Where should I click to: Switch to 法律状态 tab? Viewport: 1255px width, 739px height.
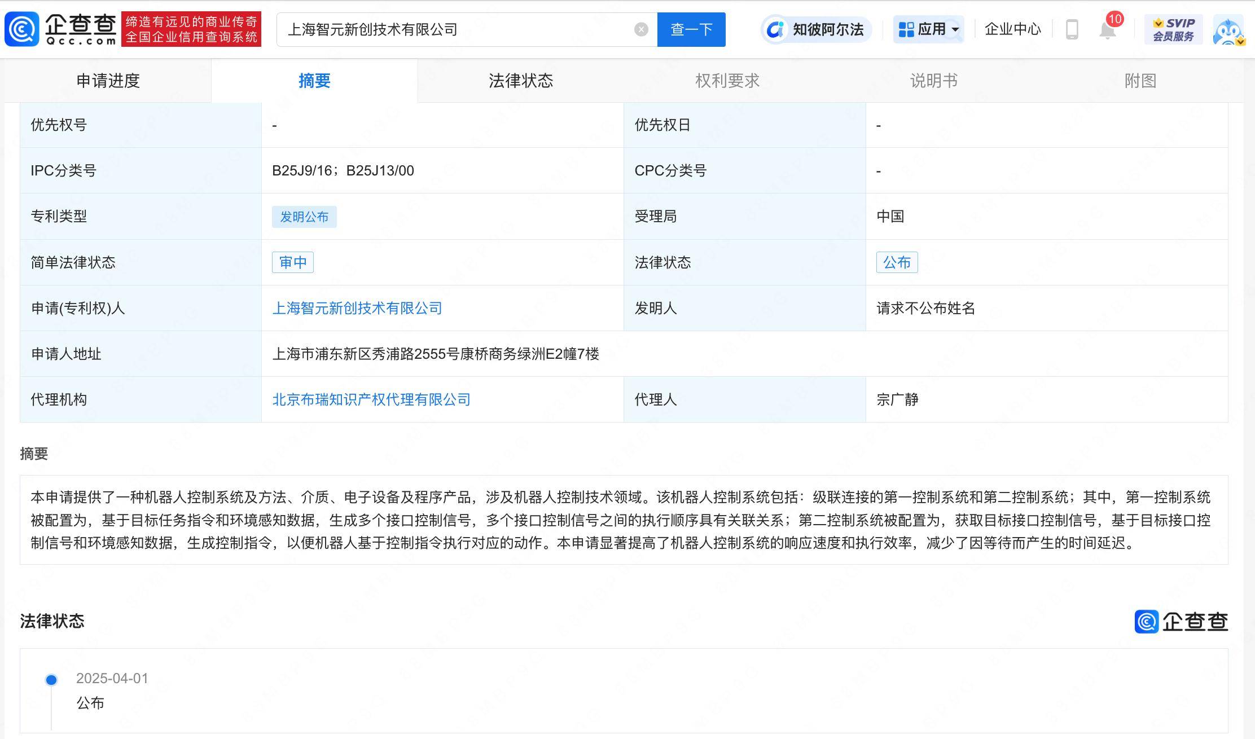(x=521, y=81)
